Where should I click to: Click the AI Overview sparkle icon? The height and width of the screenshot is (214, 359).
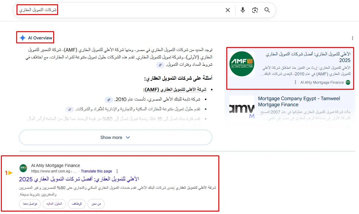[x=22, y=38]
